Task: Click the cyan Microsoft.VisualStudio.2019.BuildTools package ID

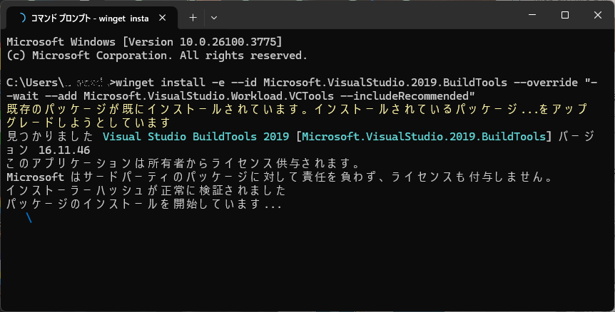Action: (x=424, y=136)
